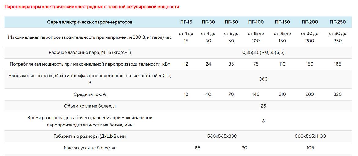Click the 'Серия электрических парогенераторов' header cell
Image resolution: width=358 pixels, height=156 pixels.
pos(90,22)
